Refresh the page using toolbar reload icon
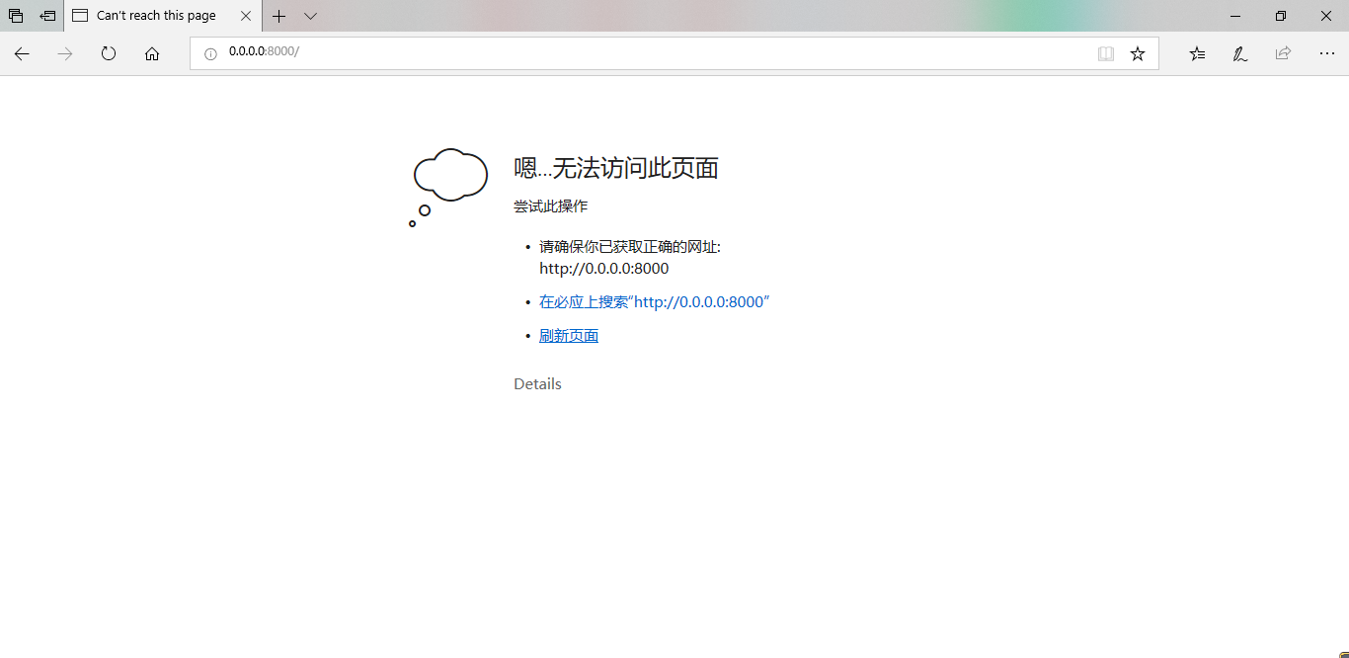Screen dimensions: 1349x658 [x=109, y=53]
